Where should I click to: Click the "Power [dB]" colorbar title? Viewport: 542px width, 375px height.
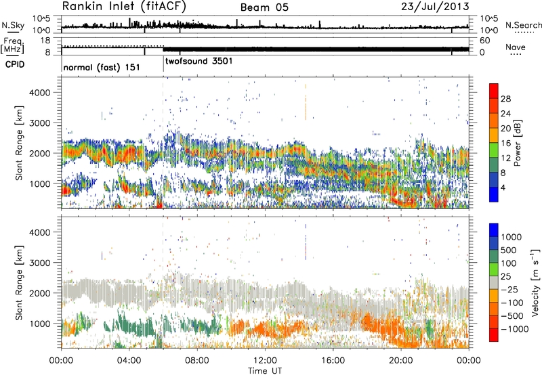(518, 143)
